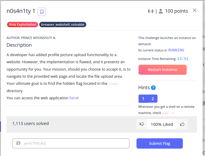
Task: Click the hints help question mark icon
Action: 153,88
